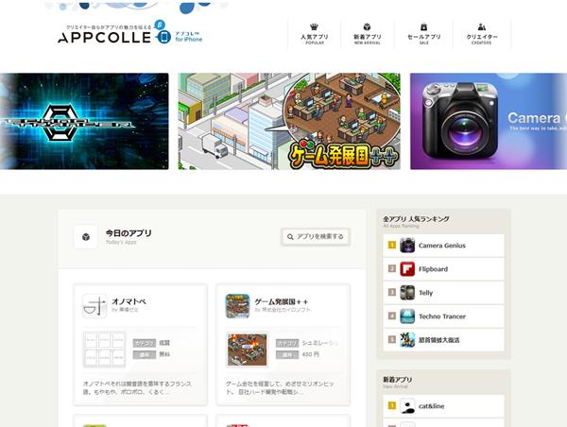Click the rank 1 badge beside Camera Genius
This screenshot has height=427, width=567.
coord(391,245)
